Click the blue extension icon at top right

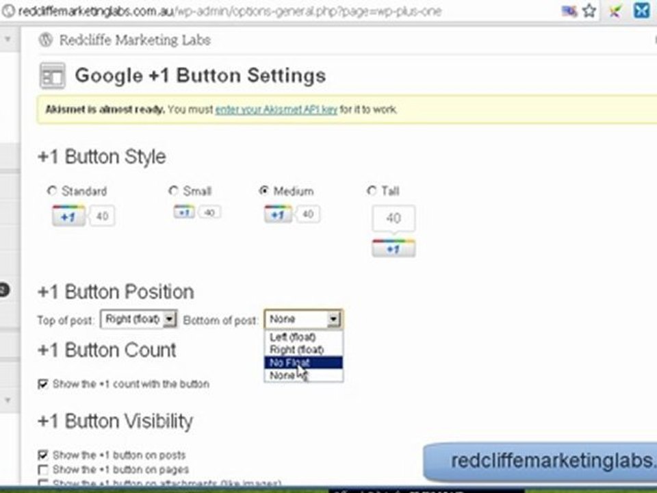pyautogui.click(x=641, y=10)
